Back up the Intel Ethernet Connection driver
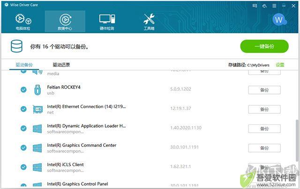300x189 pixels. [264, 109]
